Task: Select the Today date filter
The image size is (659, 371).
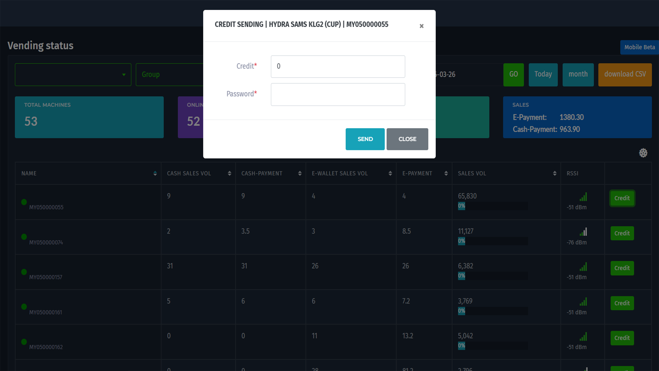Action: (543, 75)
